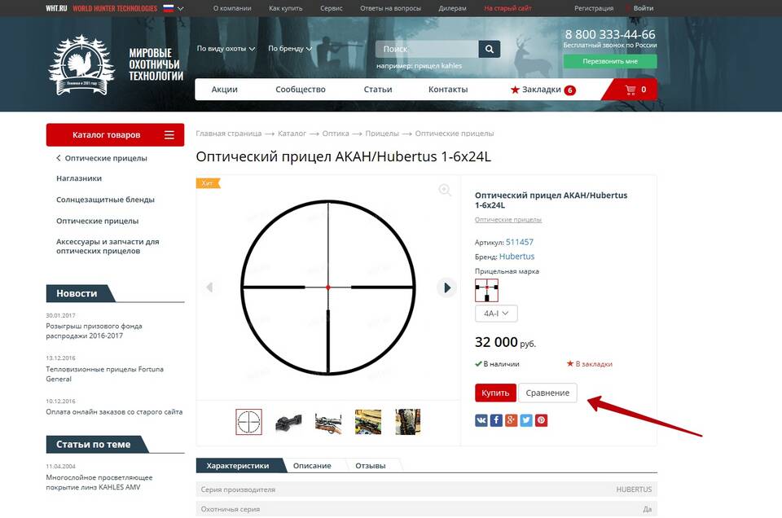Screen dimensions: 782x518
Task: Expand 'По виду охоты' dropdown
Action: [226, 48]
